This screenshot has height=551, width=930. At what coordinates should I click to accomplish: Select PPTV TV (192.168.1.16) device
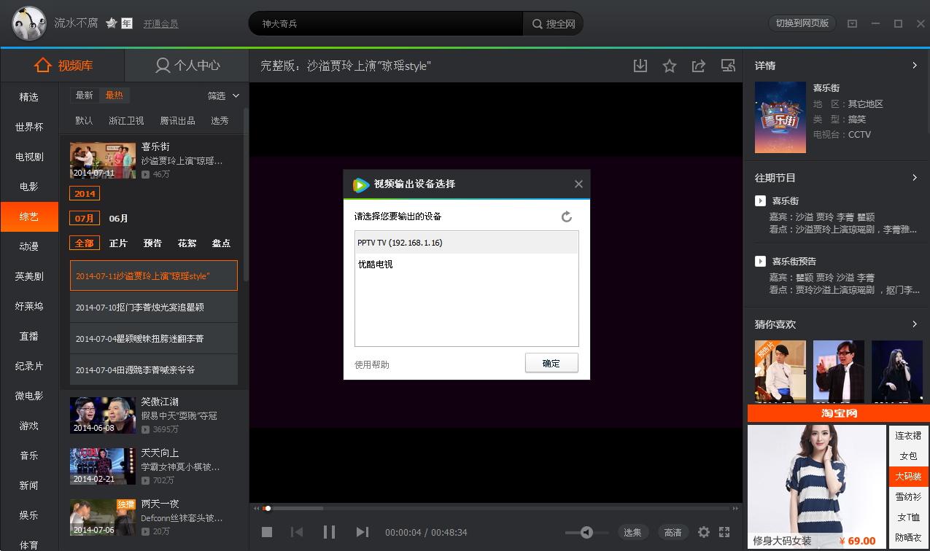467,243
